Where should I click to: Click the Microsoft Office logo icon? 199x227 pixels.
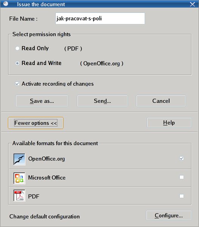(19, 178)
